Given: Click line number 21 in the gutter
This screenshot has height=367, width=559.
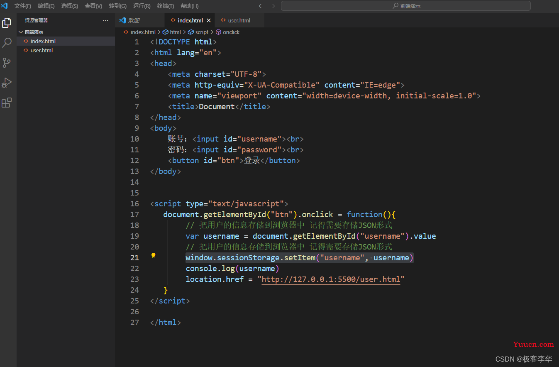Looking at the screenshot, I should click(134, 257).
